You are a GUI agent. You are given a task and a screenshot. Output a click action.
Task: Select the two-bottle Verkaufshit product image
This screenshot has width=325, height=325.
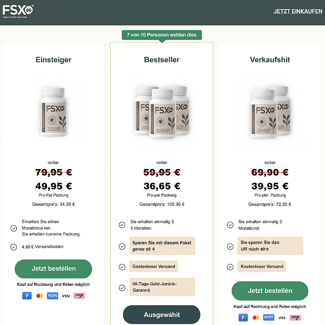click(270, 112)
